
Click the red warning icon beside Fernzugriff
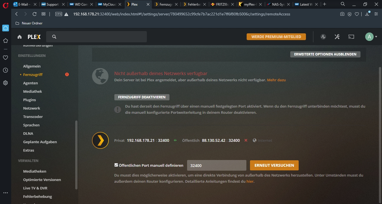[67, 75]
